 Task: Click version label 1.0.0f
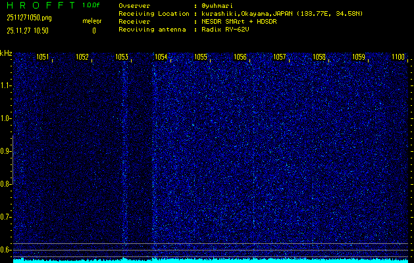[91, 5]
